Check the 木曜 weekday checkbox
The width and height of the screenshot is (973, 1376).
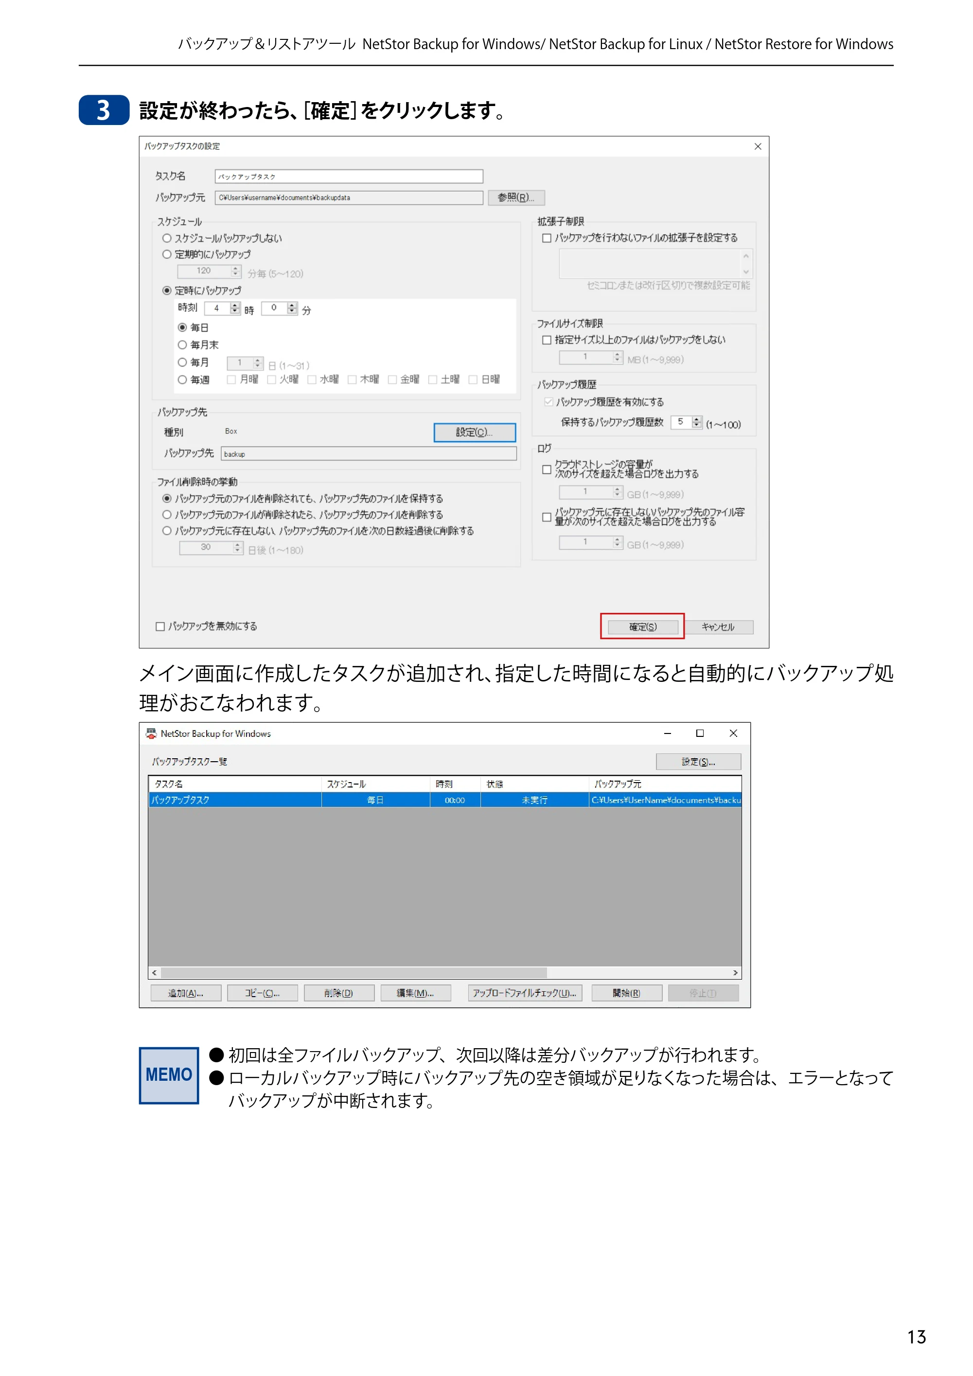point(352,379)
